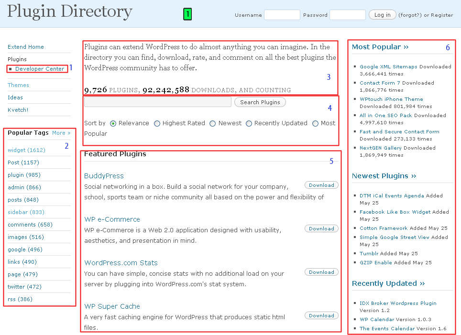Open the admin (866) tag
Image resolution: width=461 pixels, height=335 pixels.
pos(24,187)
